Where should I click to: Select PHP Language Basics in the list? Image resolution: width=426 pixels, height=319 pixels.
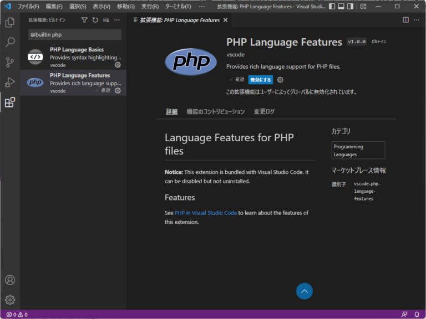coord(73,57)
